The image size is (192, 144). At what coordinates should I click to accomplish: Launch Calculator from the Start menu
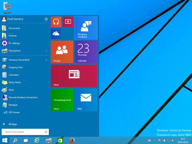pyautogui.click(x=25, y=75)
